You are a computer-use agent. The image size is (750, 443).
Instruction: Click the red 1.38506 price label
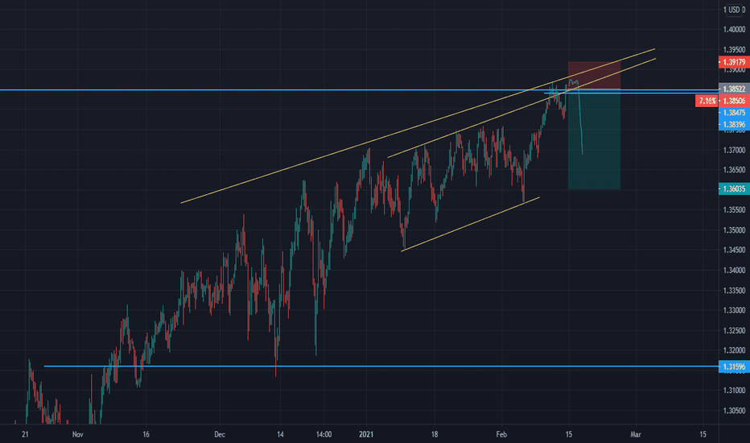(x=734, y=101)
